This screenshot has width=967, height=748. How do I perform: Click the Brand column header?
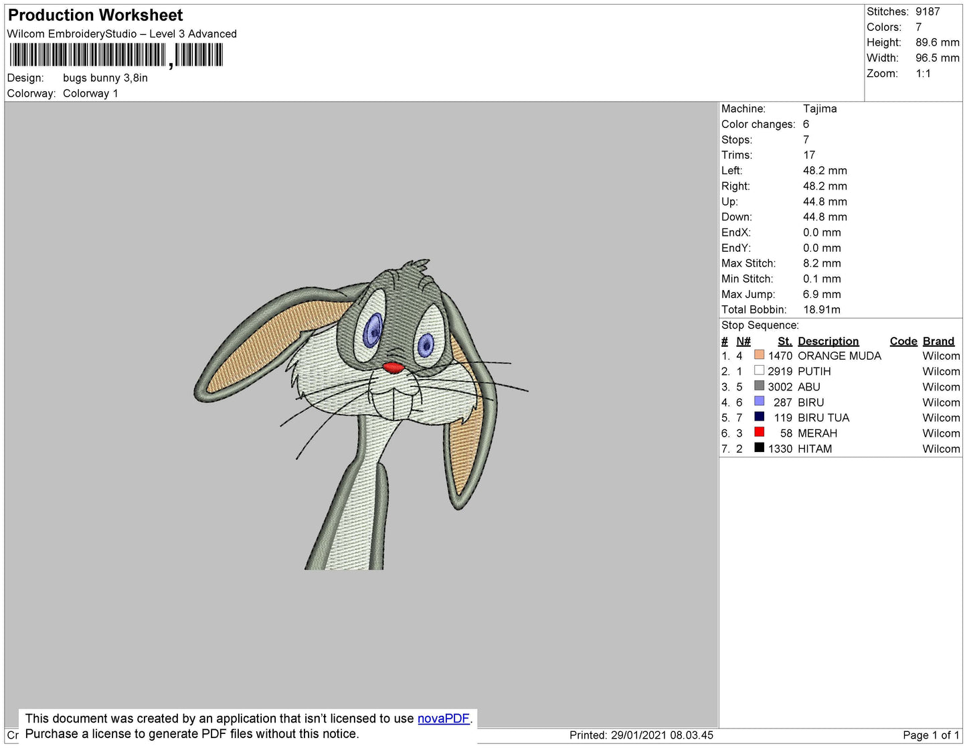click(938, 341)
